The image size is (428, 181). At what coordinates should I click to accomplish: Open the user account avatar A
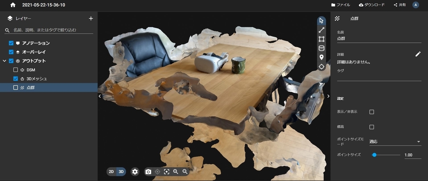tap(416, 5)
